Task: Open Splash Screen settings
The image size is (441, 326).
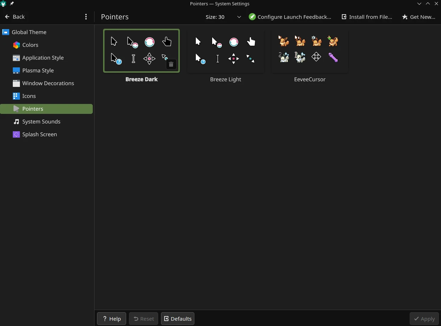Action: [47, 134]
